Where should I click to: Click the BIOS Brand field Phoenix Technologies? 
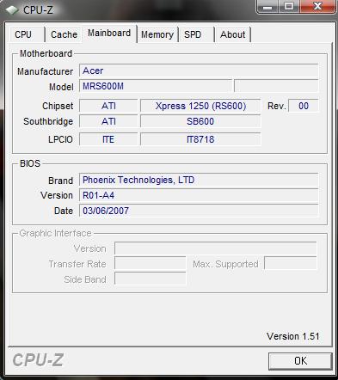point(199,180)
